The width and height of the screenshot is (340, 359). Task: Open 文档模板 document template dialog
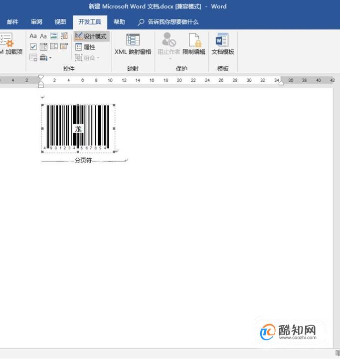coord(222,44)
